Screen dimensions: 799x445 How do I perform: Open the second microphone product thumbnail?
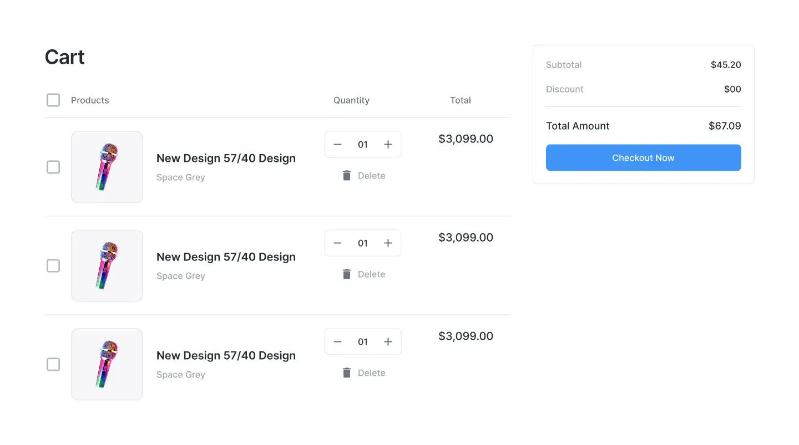tap(107, 265)
